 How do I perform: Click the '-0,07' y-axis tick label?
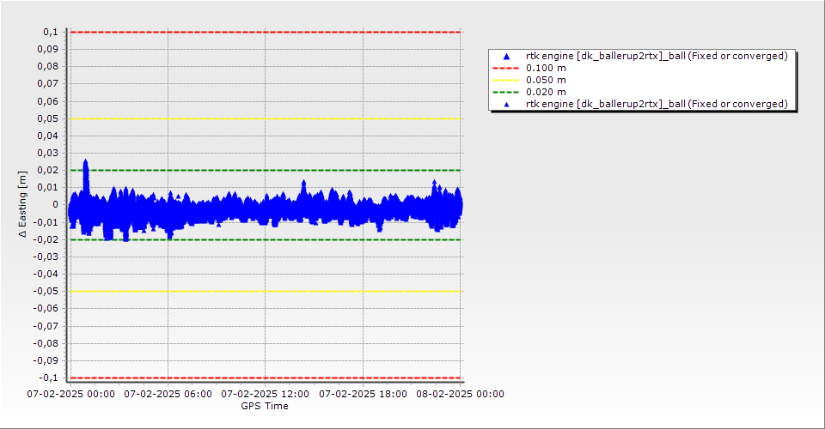[46, 326]
